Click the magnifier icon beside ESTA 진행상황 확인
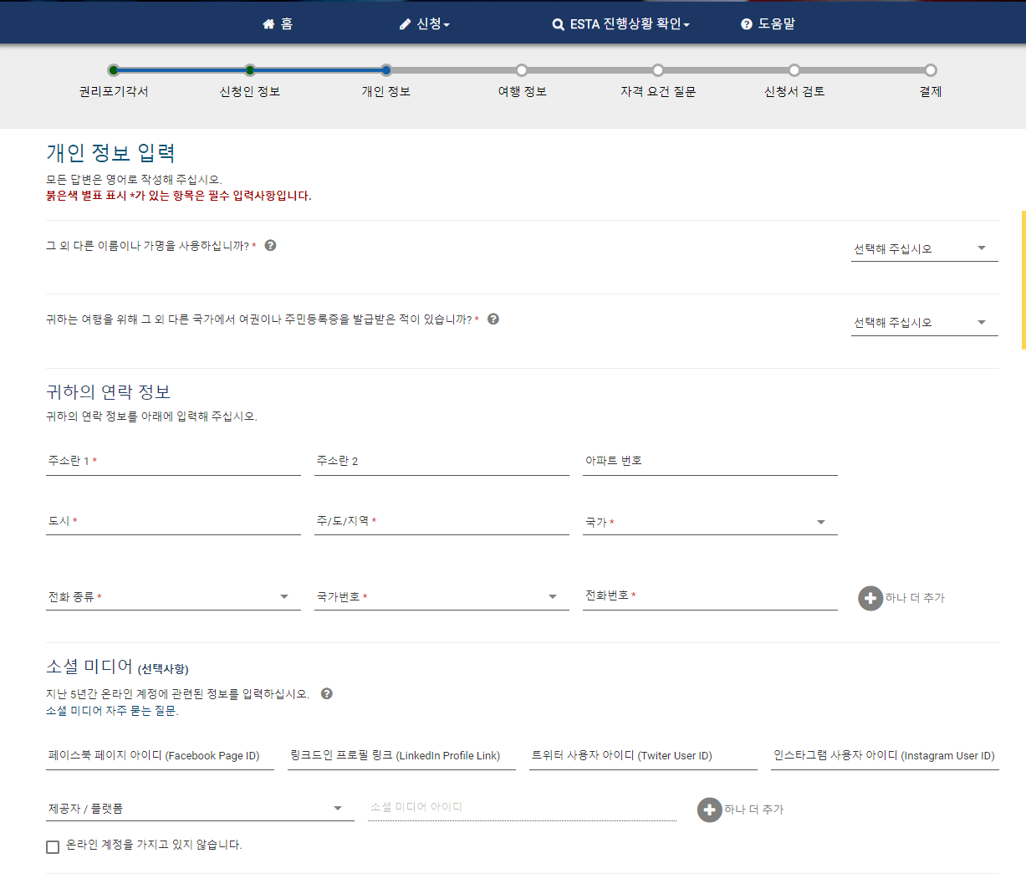Image resolution: width=1026 pixels, height=884 pixels. coord(559,25)
